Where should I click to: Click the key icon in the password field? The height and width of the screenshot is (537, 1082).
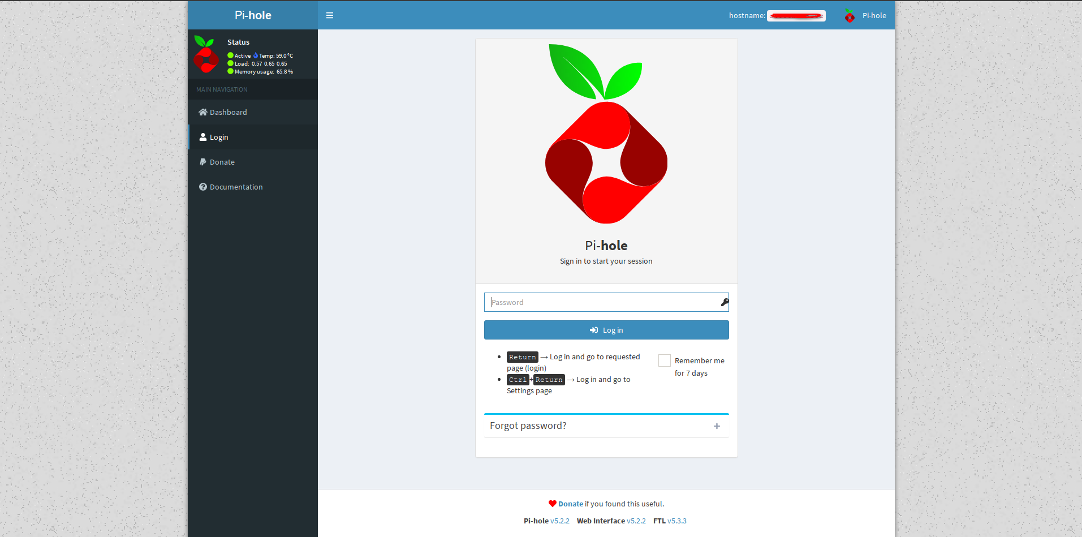tap(725, 302)
